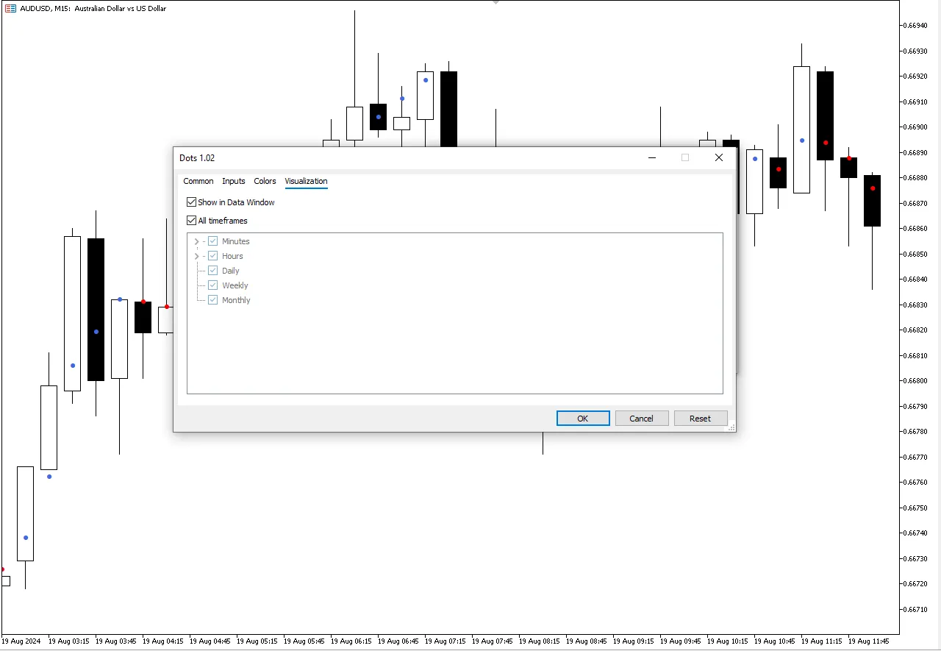Minimize the Dots 1.02 dialog

tap(651, 157)
